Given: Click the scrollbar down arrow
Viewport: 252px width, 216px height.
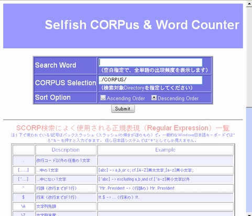Looking at the screenshot, I should (249, 214).
